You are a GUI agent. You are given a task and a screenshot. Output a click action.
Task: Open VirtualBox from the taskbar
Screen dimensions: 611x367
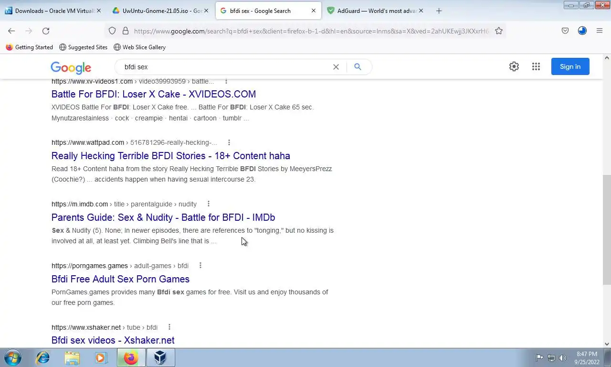click(x=160, y=357)
